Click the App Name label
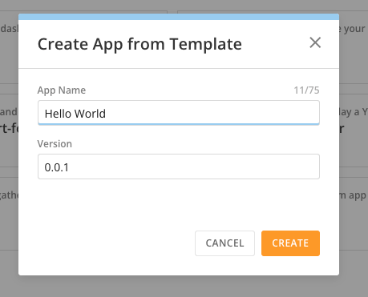The width and height of the screenshot is (368, 297). tap(62, 90)
